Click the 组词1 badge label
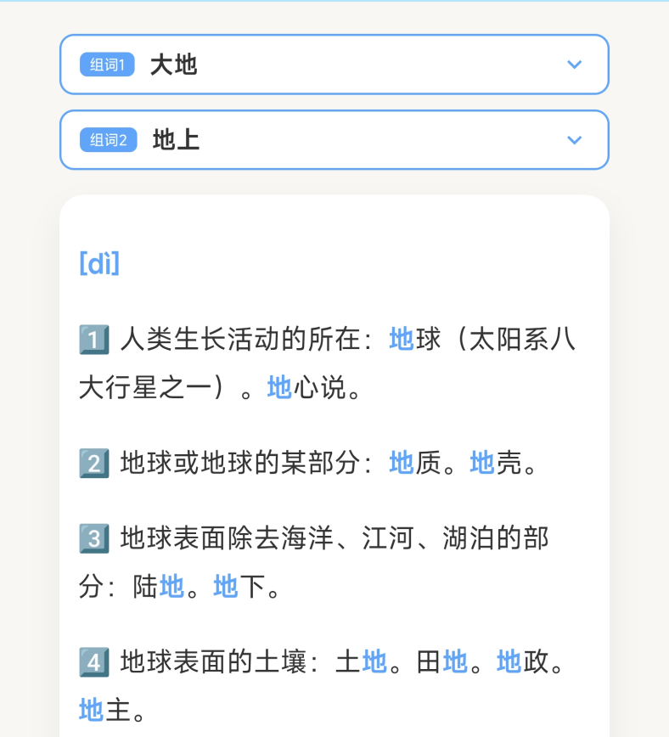Screen dimensions: 669x737 [107, 65]
